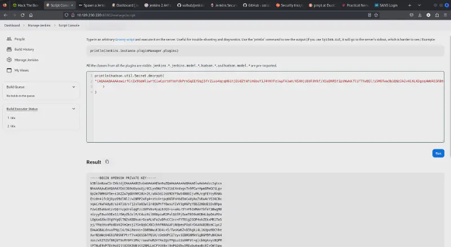The height and width of the screenshot is (247, 451).
Task: Run the Groovy script
Action: coord(437,153)
